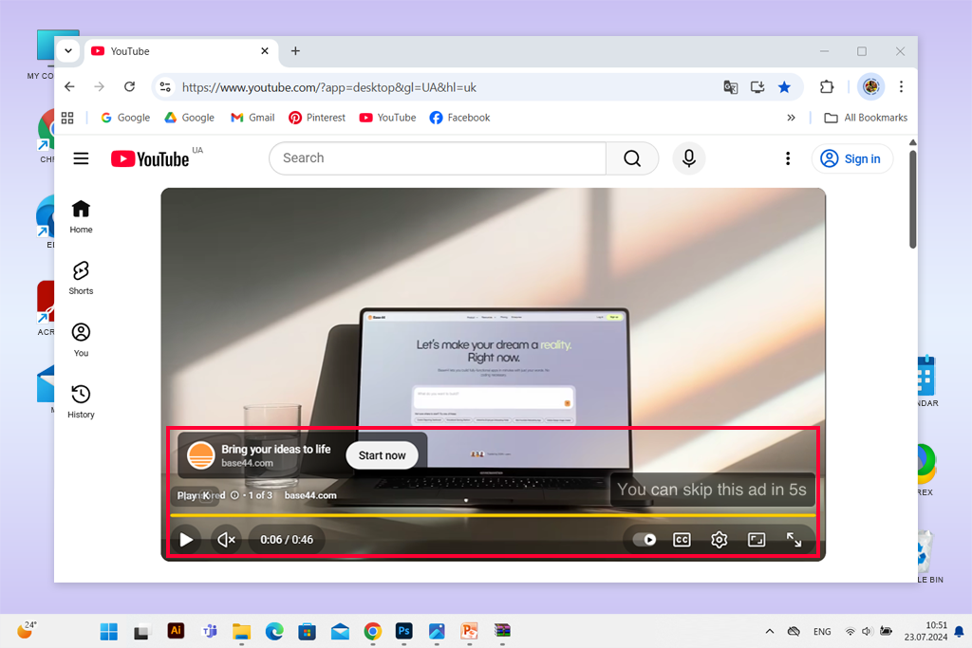
Task: Click the install app icon in address bar
Action: click(757, 87)
